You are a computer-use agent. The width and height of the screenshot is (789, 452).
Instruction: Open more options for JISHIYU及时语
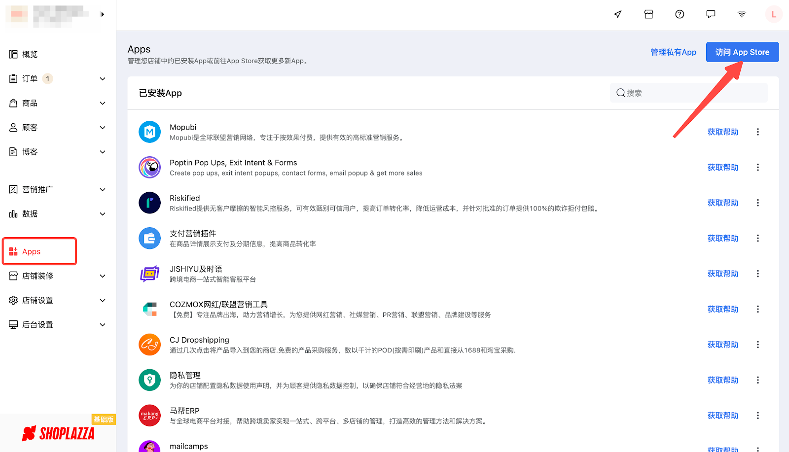point(758,274)
